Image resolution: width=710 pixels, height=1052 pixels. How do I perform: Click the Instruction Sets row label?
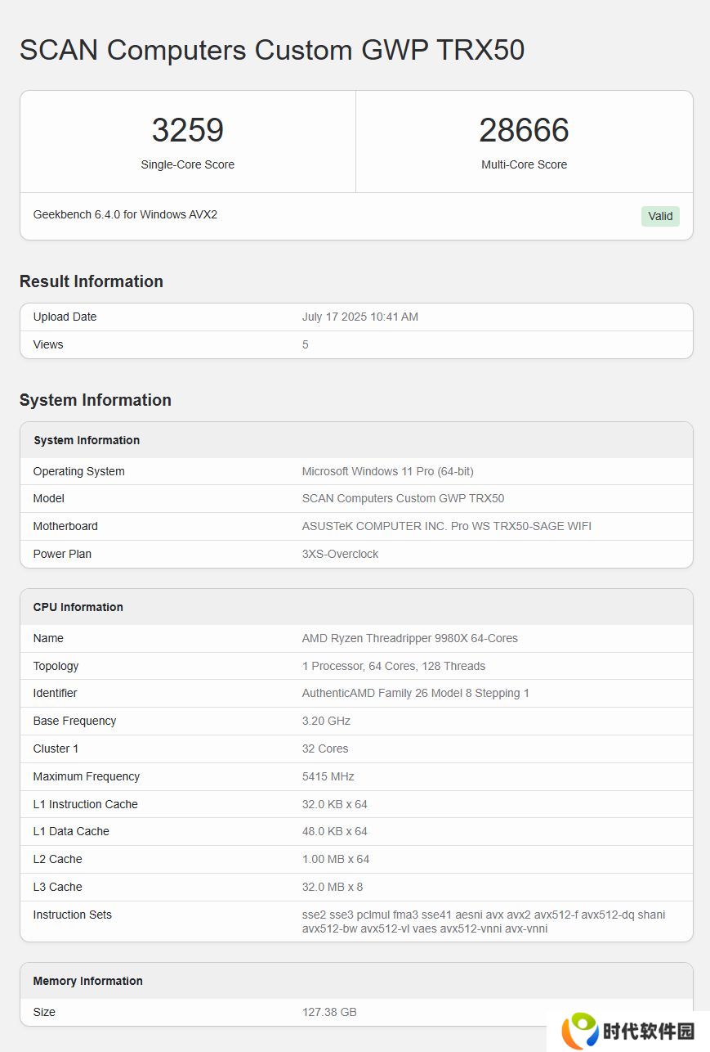73,915
